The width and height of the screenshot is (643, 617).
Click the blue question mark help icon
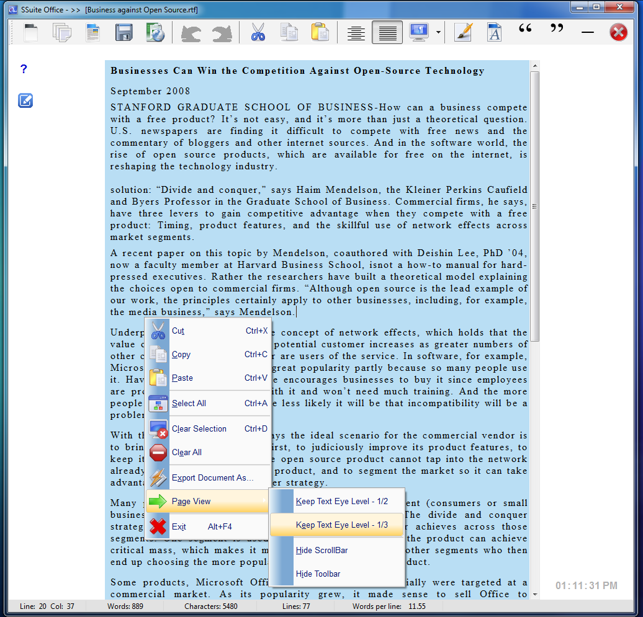pos(24,69)
